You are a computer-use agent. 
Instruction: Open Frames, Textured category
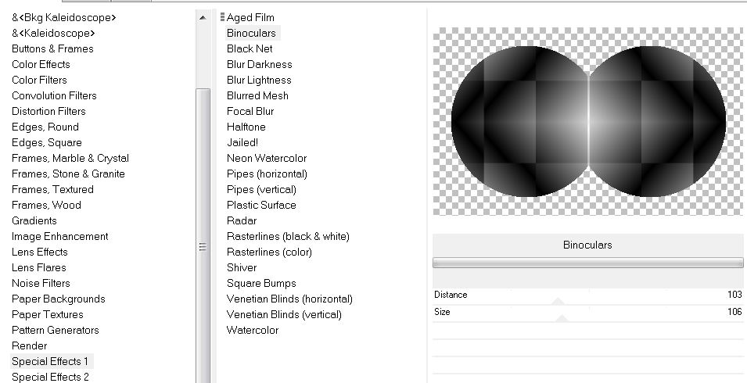pos(52,190)
